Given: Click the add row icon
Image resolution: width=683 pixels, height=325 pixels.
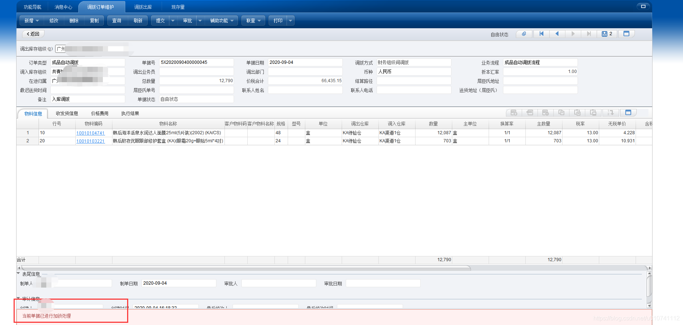Looking at the screenshot, I should 514,113.
